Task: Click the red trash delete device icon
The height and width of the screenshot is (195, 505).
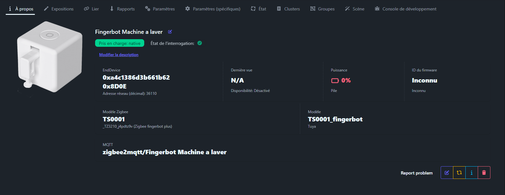Action: (484, 173)
